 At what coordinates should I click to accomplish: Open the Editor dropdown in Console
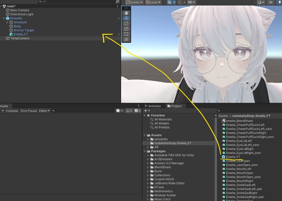point(44,111)
